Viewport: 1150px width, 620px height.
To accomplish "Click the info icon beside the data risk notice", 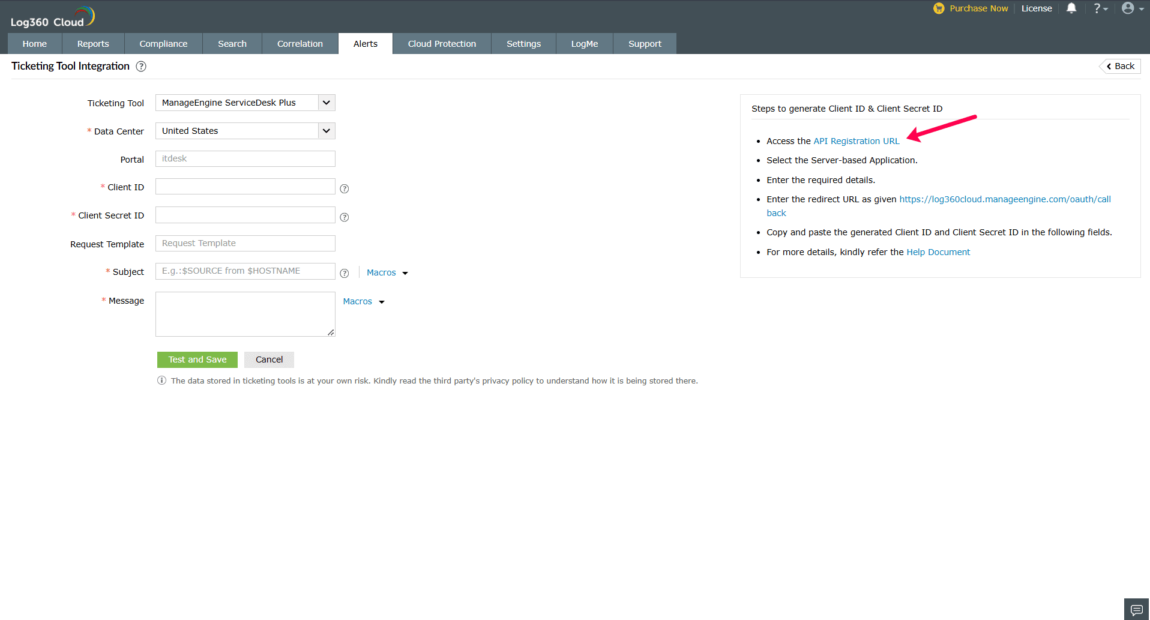I will [161, 381].
